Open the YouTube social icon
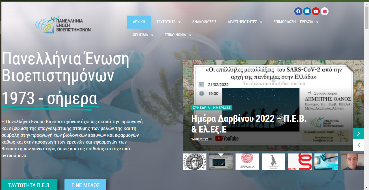The width and height of the screenshot is (369, 190). [316, 11]
